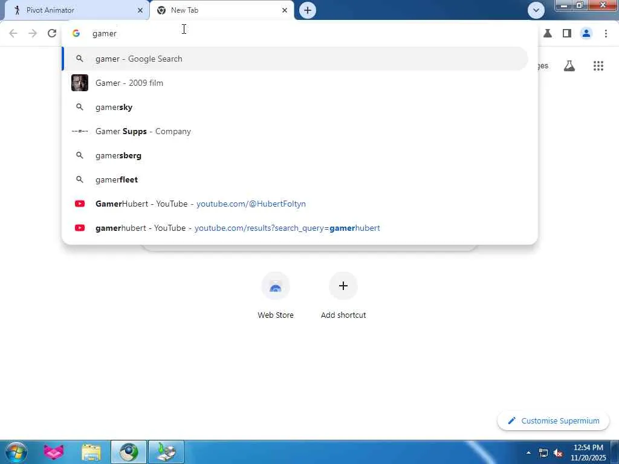619x464 pixels.
Task: Click search icon beside gamerfleet
Action: (x=80, y=179)
